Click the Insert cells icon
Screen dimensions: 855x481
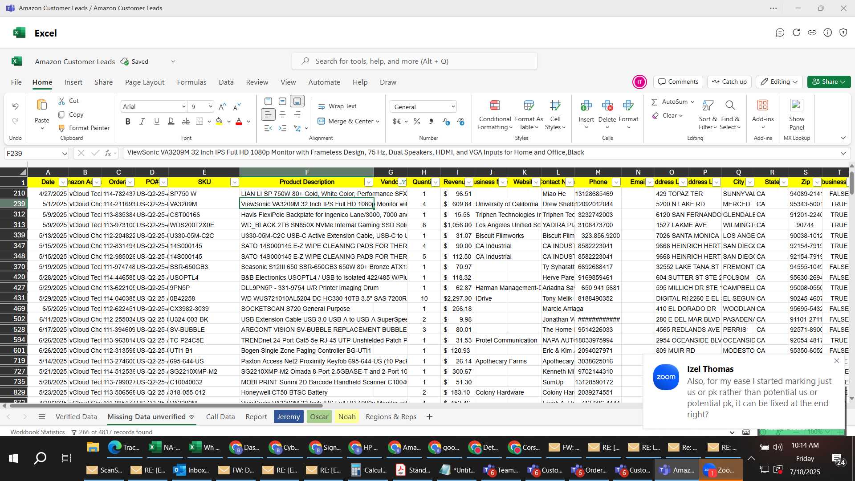pyautogui.click(x=586, y=106)
